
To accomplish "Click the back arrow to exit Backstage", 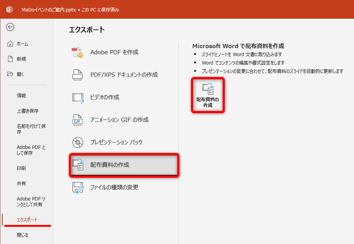I will click(10, 27).
